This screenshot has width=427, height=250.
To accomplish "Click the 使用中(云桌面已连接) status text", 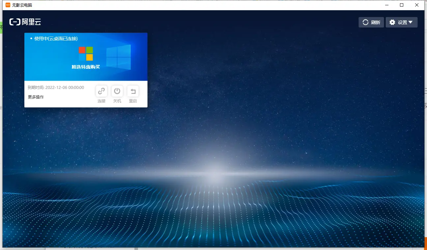I will (56, 39).
